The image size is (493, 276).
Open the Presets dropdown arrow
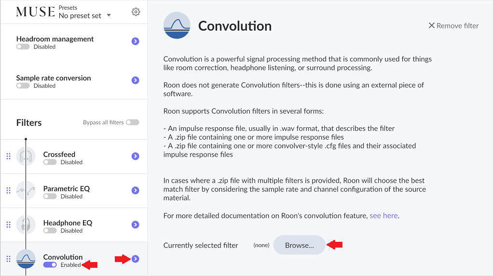[109, 15]
